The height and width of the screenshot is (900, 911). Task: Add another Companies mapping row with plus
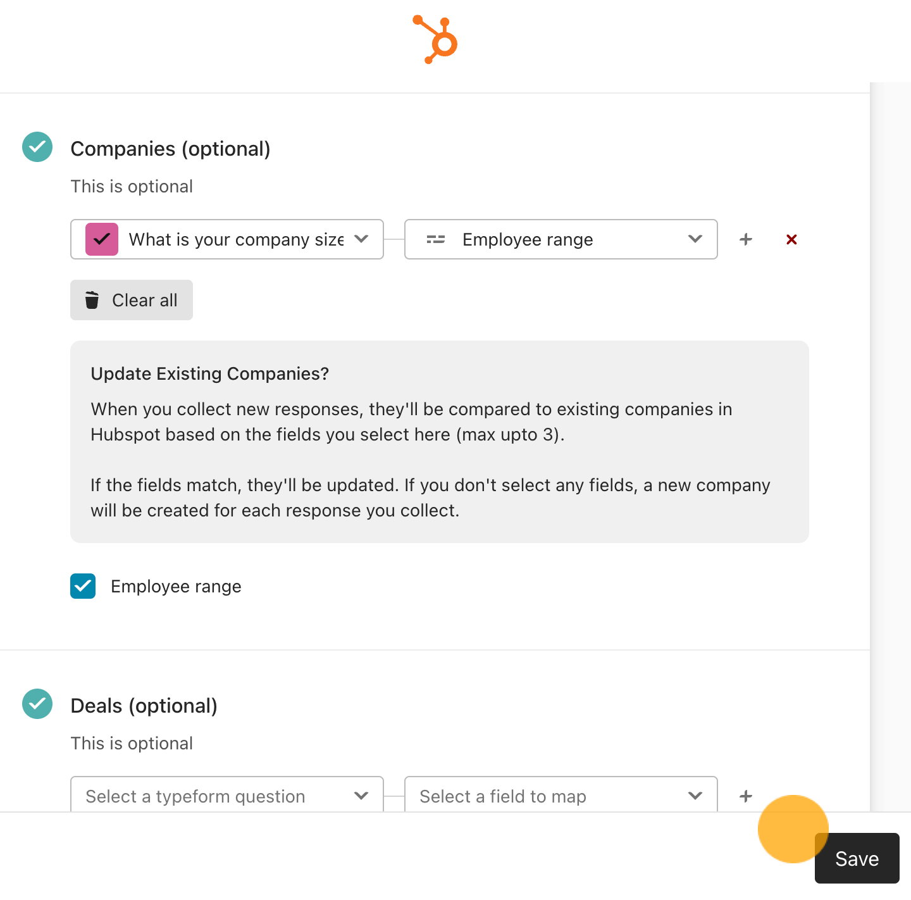746,239
